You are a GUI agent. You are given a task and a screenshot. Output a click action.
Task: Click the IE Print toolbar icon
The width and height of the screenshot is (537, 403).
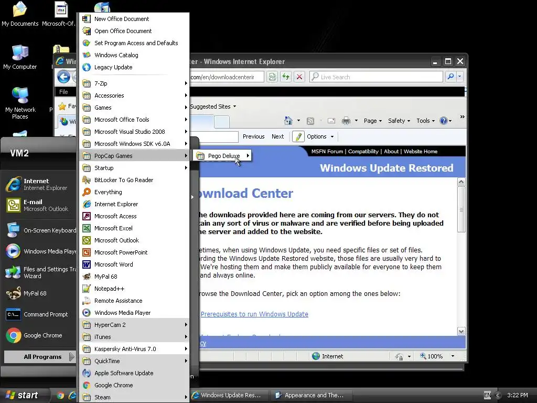tap(346, 121)
